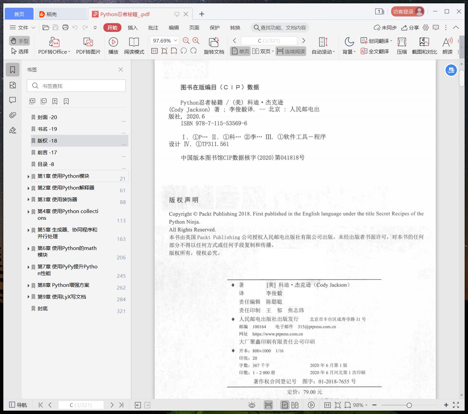Add a new tab with plus
Screen dimensions: 468x414
pos(202,14)
